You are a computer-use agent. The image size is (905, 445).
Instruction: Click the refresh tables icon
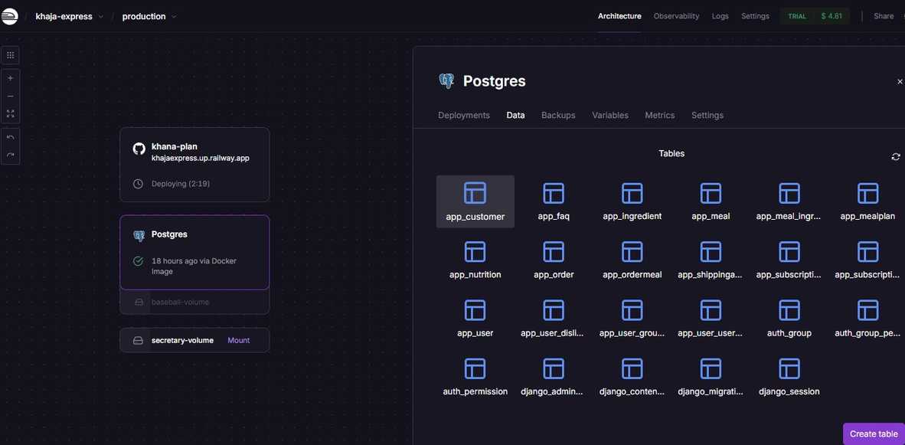896,157
